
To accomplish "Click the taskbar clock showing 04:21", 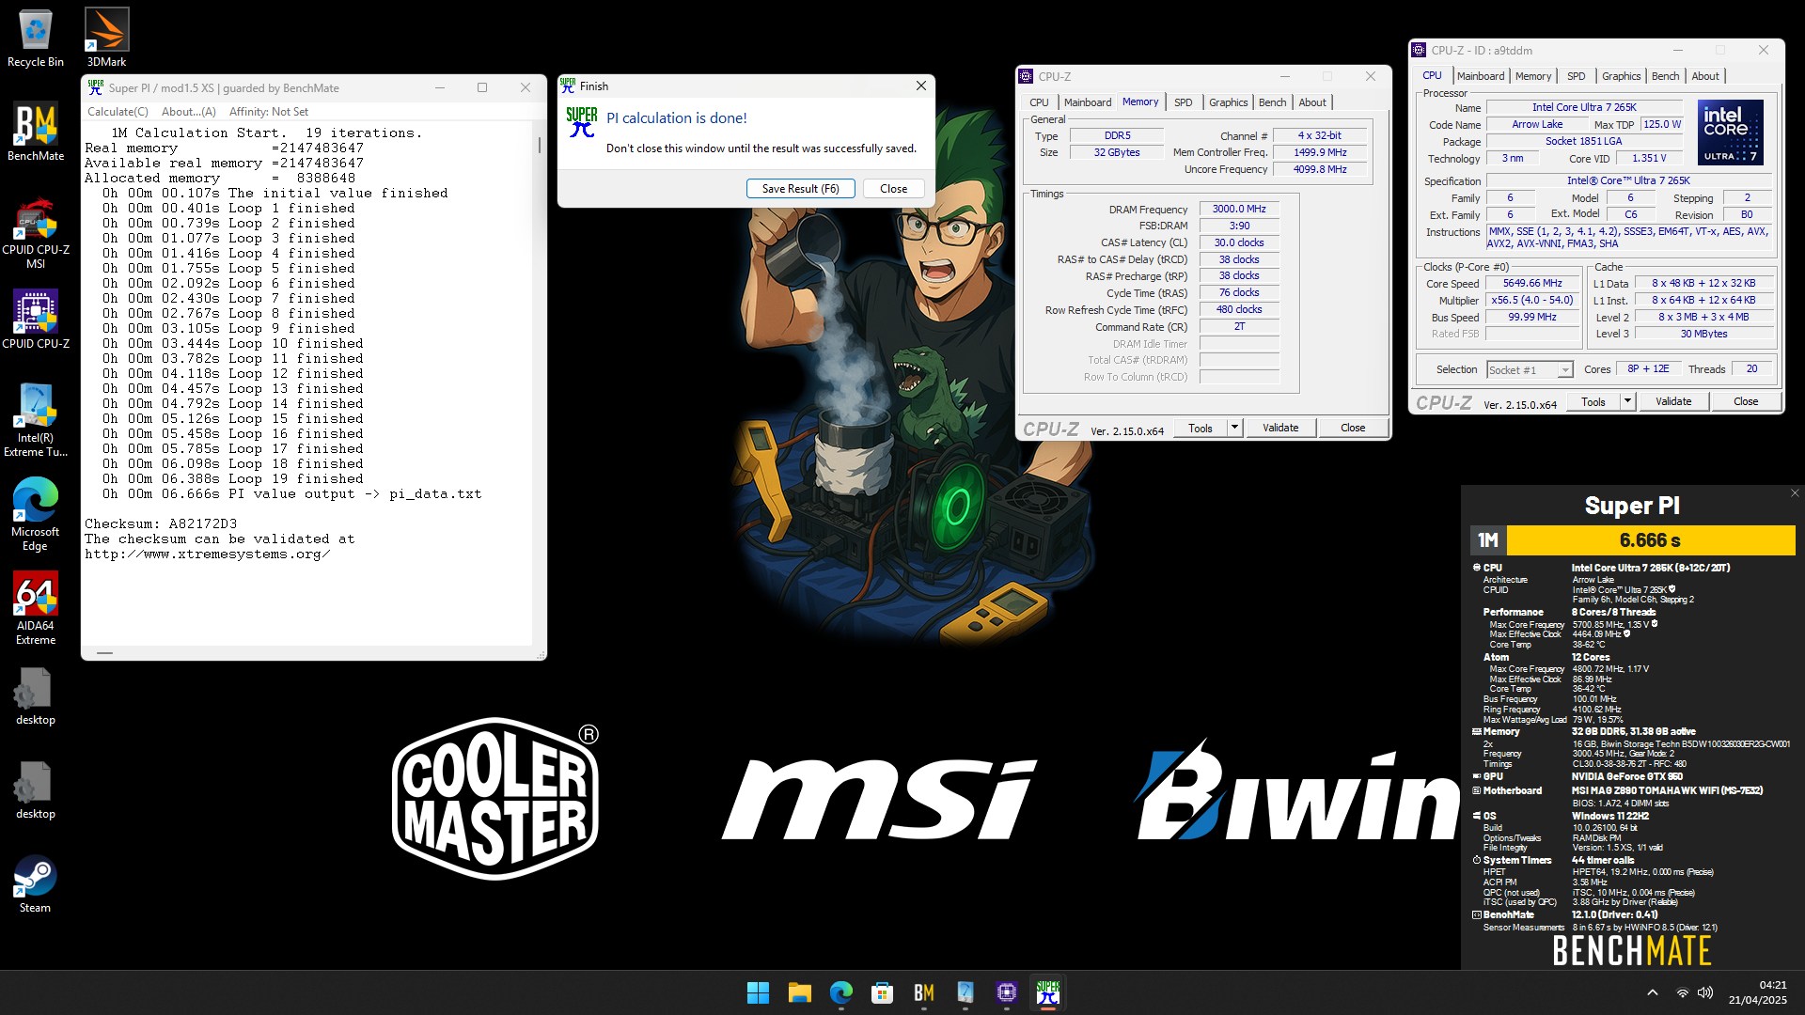I will 1758,992.
